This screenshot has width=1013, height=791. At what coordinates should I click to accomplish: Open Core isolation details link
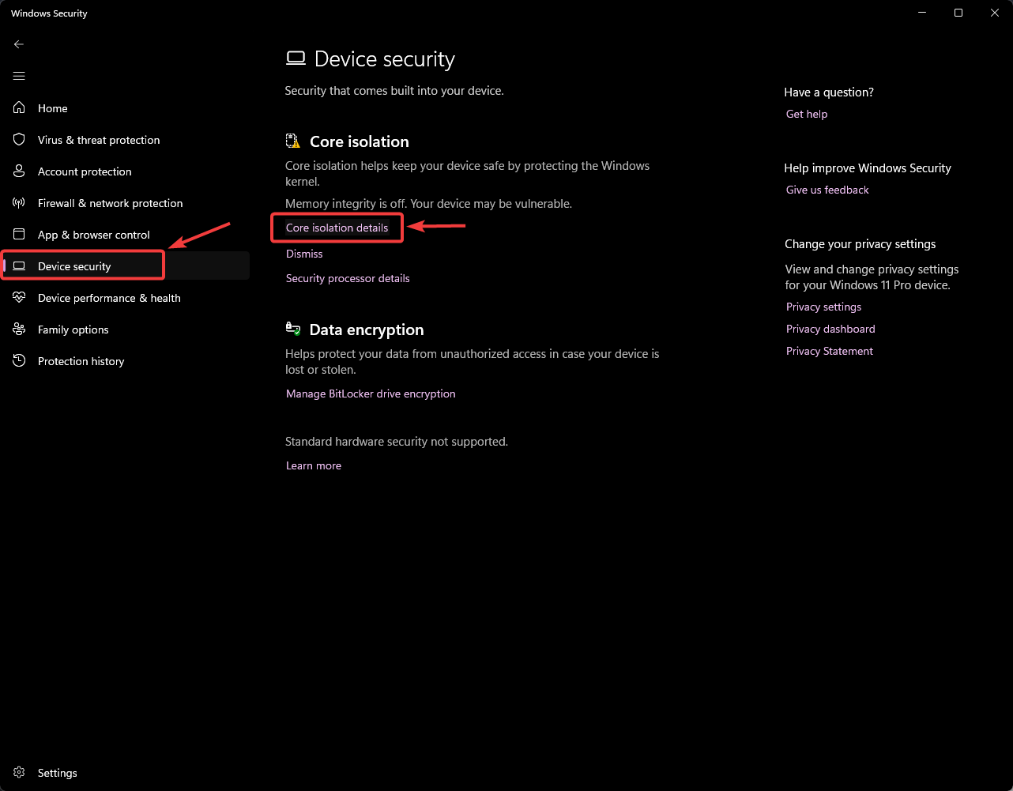tap(337, 228)
